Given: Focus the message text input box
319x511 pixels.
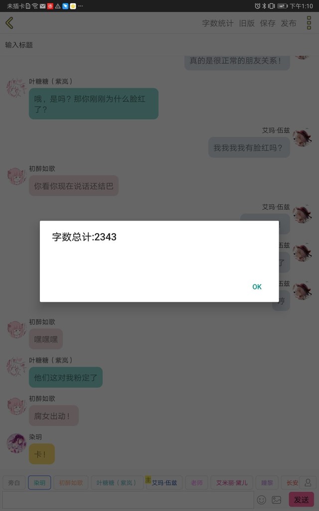Looking at the screenshot, I should (x=128, y=500).
